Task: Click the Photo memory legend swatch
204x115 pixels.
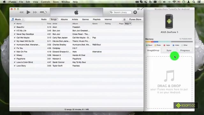Action: tap(155, 45)
